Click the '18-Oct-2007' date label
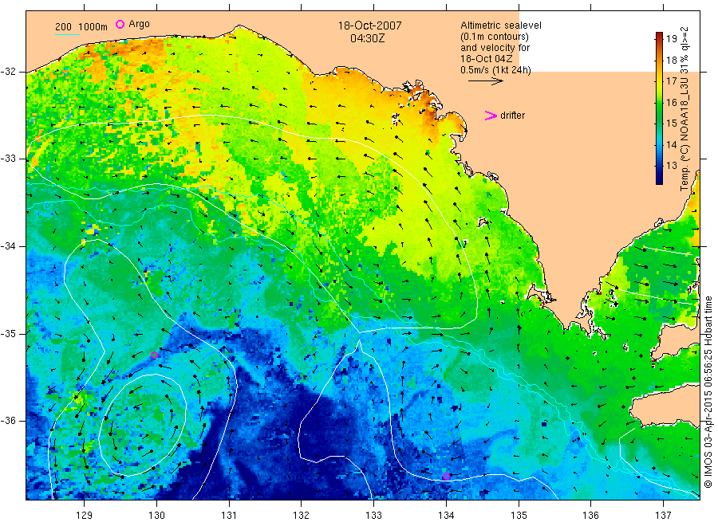 pos(370,26)
